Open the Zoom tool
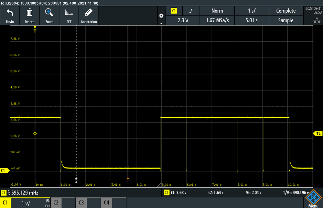 pos(49,16)
